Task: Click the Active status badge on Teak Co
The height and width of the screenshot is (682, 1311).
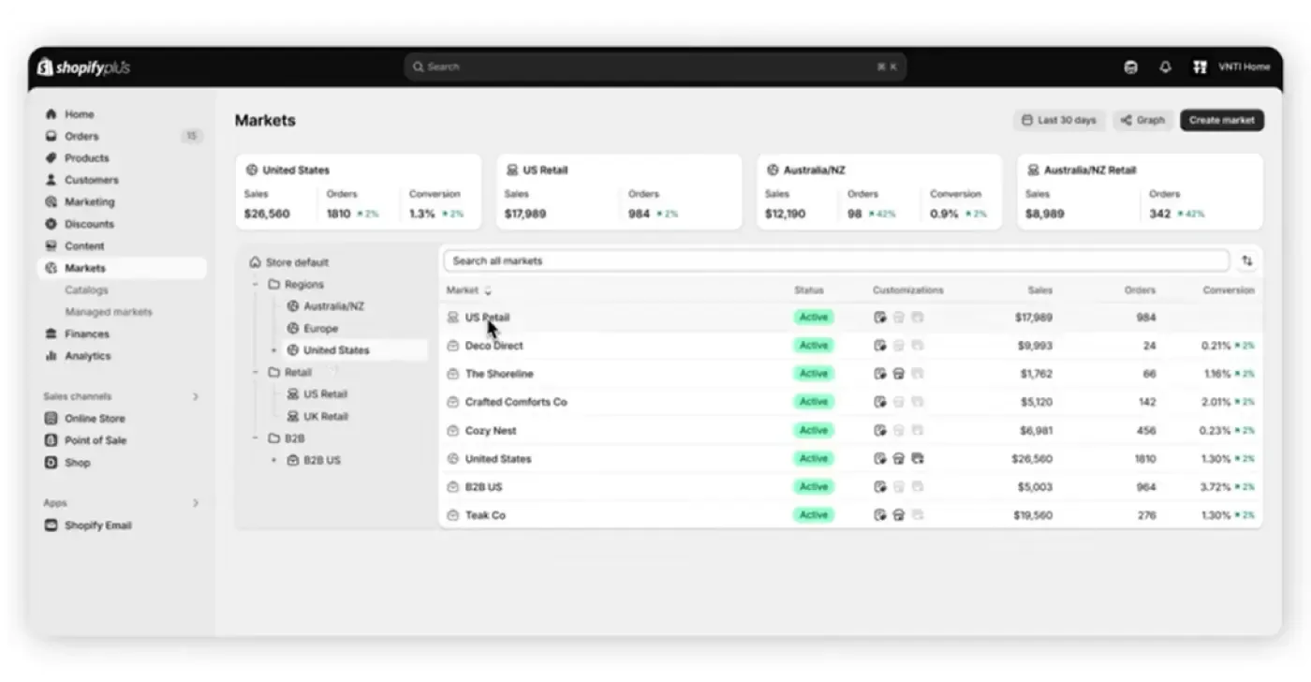Action: [812, 514]
